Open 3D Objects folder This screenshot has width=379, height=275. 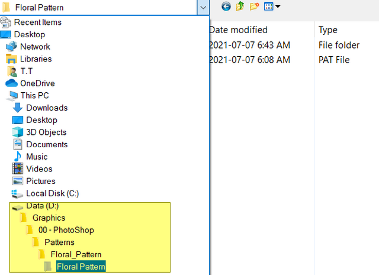pos(46,132)
